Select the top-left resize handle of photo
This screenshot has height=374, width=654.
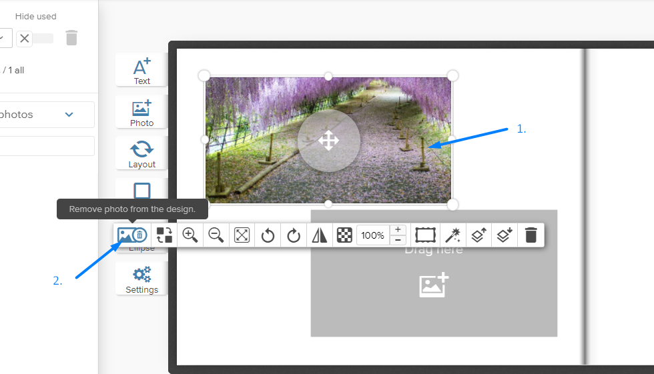[x=204, y=76]
